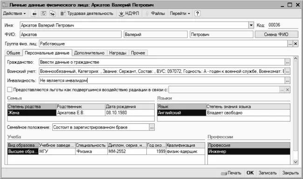Click Степень знания языка column header
Viewport: 303px width, 179px height.
click(x=248, y=107)
